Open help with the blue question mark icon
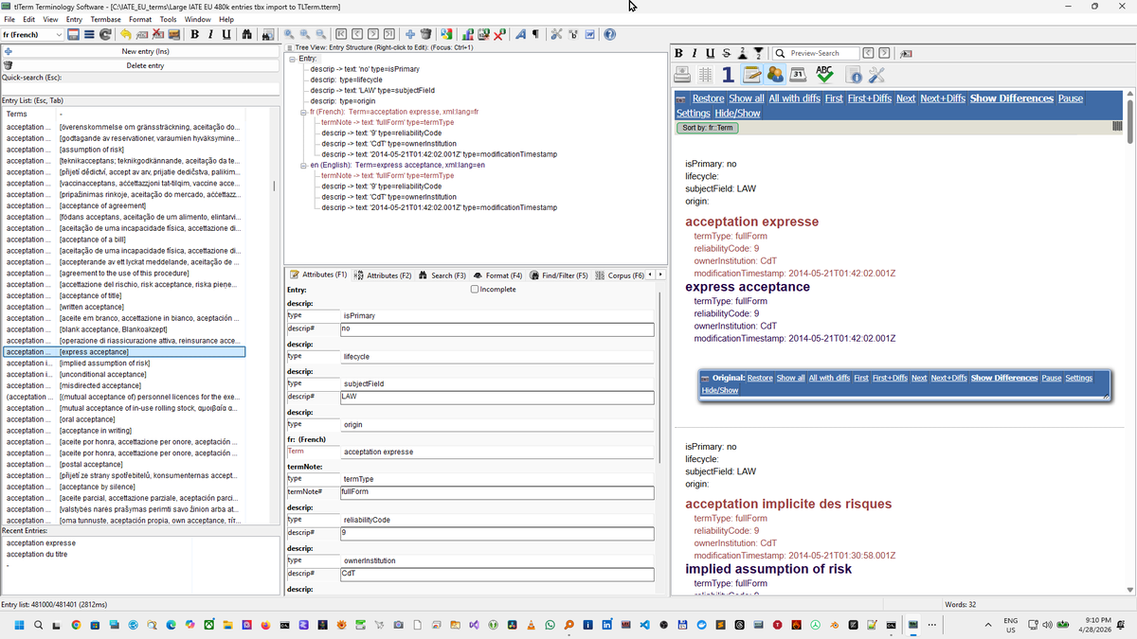Image resolution: width=1137 pixels, height=639 pixels. coord(609,35)
